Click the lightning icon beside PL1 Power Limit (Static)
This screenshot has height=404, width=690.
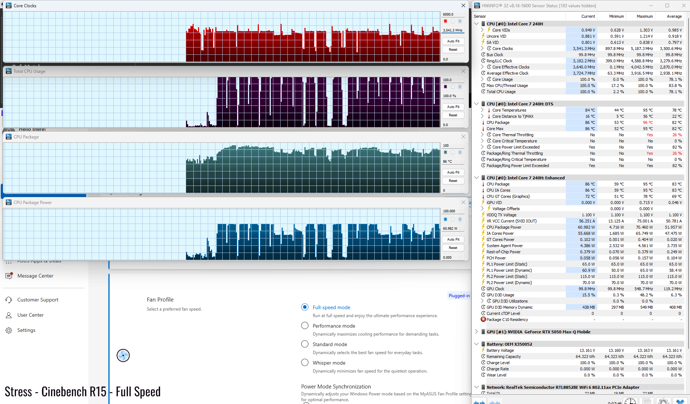pos(483,264)
